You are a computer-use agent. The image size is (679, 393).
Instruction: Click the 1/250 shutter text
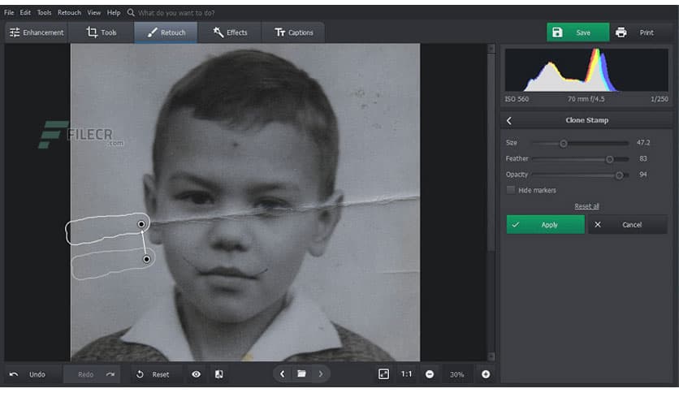659,99
